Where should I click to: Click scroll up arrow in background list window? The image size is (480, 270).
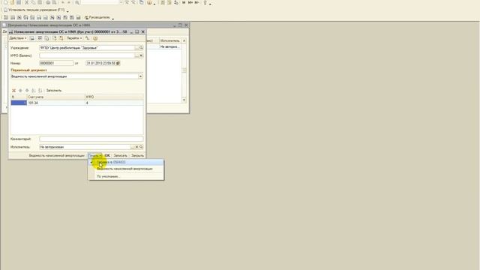pyautogui.click(x=184, y=40)
